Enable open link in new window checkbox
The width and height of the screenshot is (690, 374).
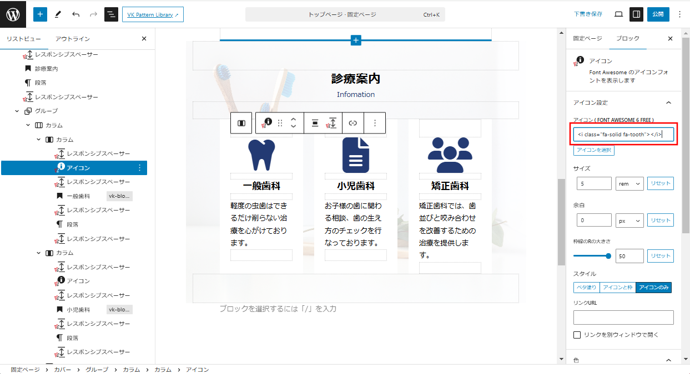[x=577, y=335]
